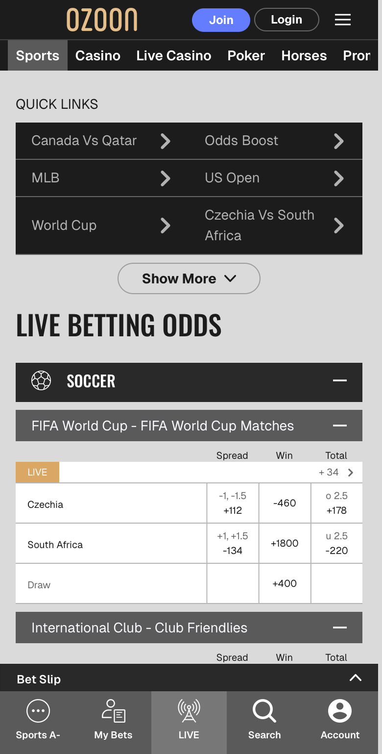The height and width of the screenshot is (754, 382).
Task: Click the Join button
Action: point(221,20)
